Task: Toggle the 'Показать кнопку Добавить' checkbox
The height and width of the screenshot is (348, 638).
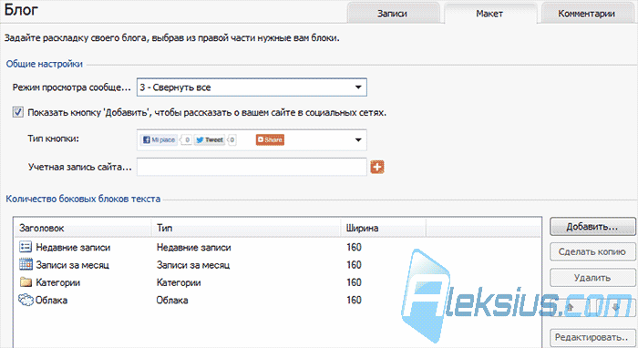Action: 18,112
